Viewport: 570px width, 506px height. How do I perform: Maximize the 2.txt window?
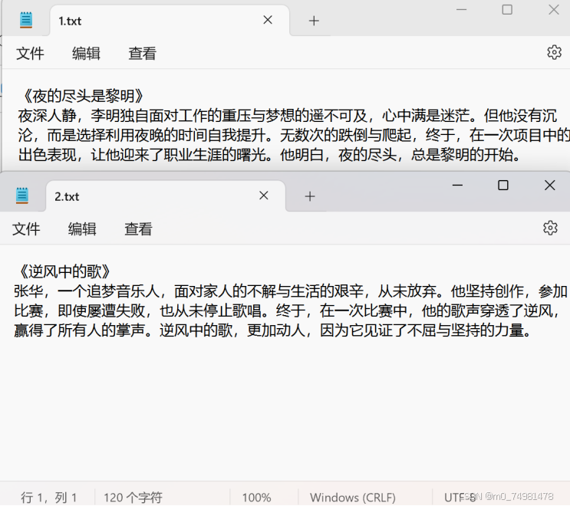pos(502,186)
